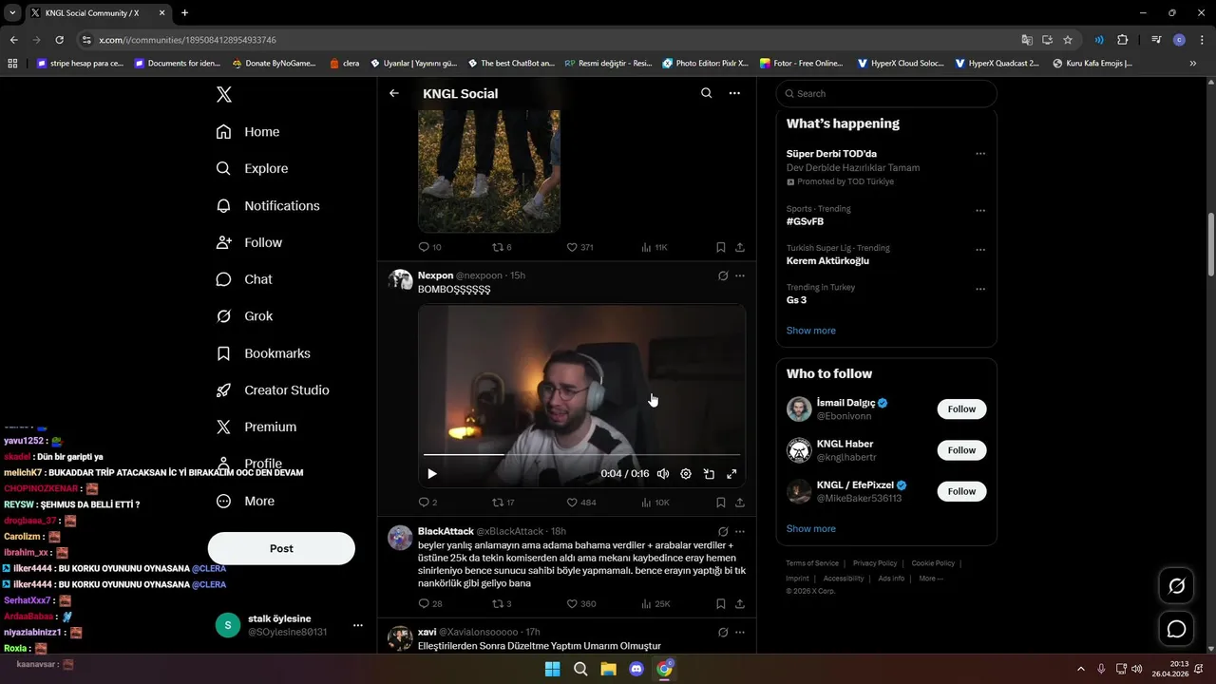Open video settings gear
The image size is (1216, 684).
click(686, 474)
